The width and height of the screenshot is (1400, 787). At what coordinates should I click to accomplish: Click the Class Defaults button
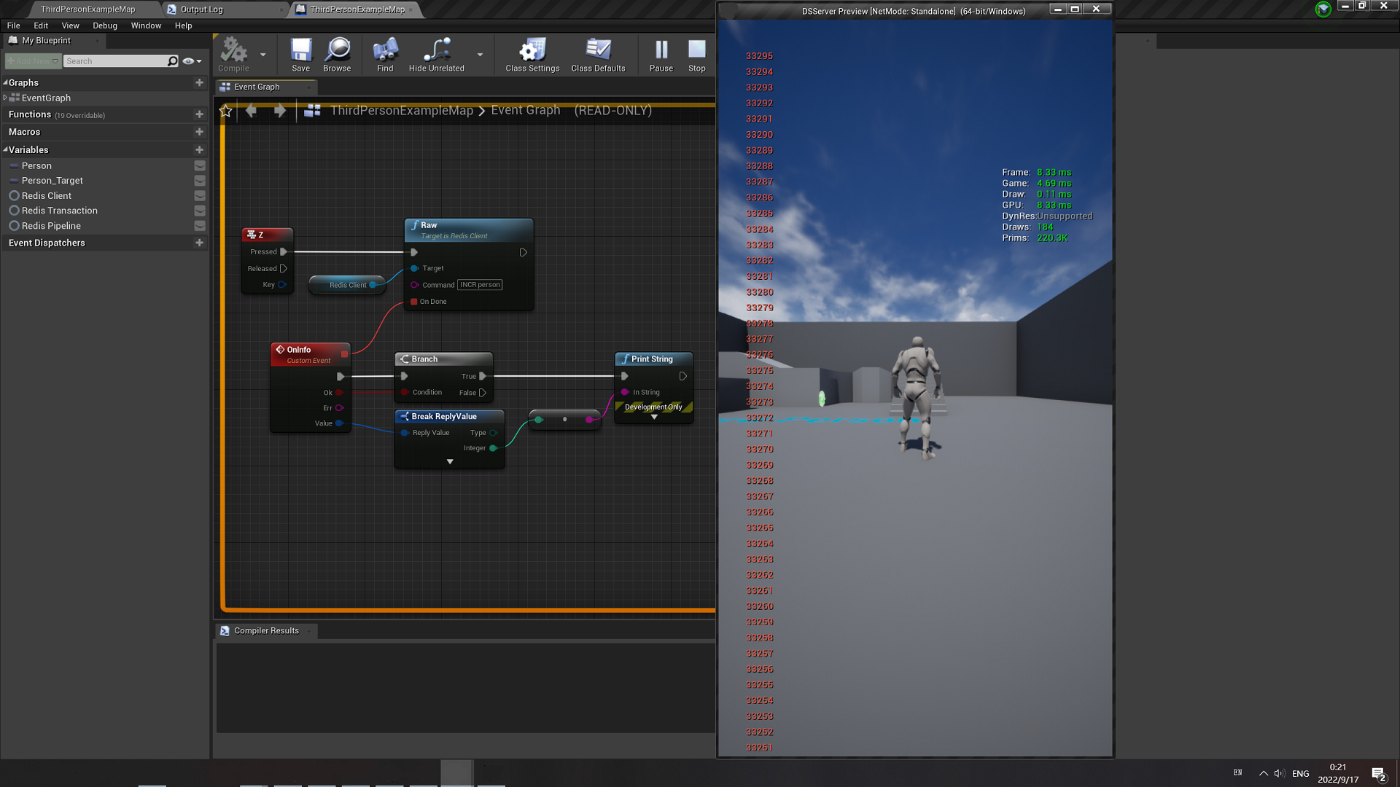click(598, 53)
